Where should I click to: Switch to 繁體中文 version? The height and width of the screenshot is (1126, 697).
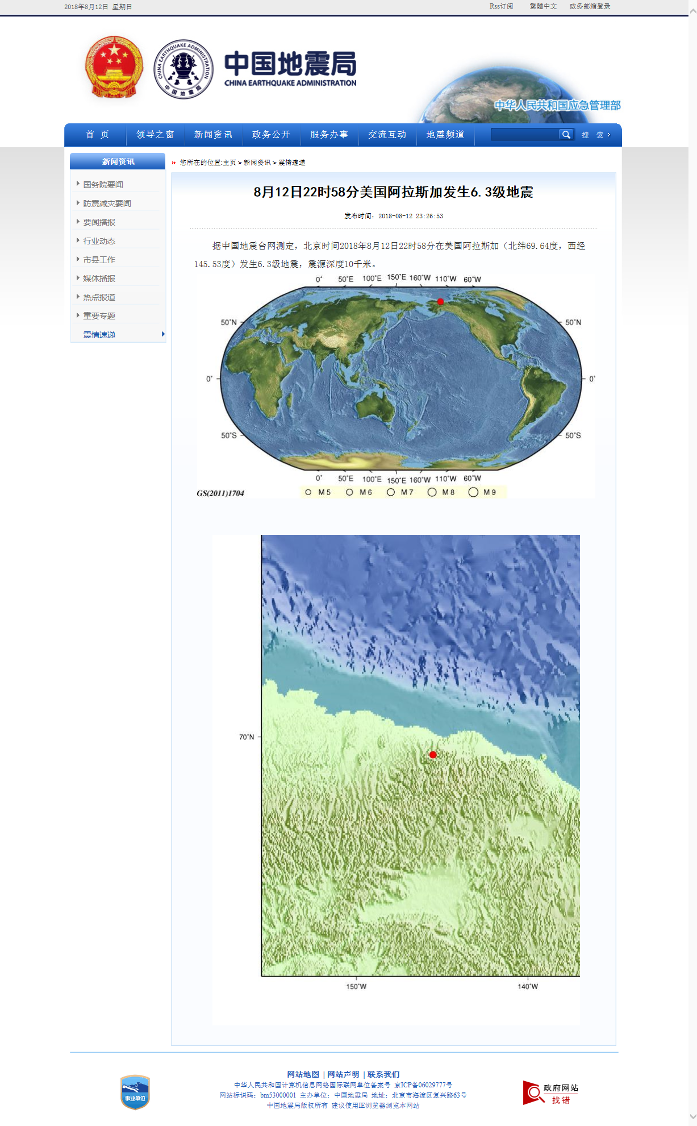click(543, 6)
